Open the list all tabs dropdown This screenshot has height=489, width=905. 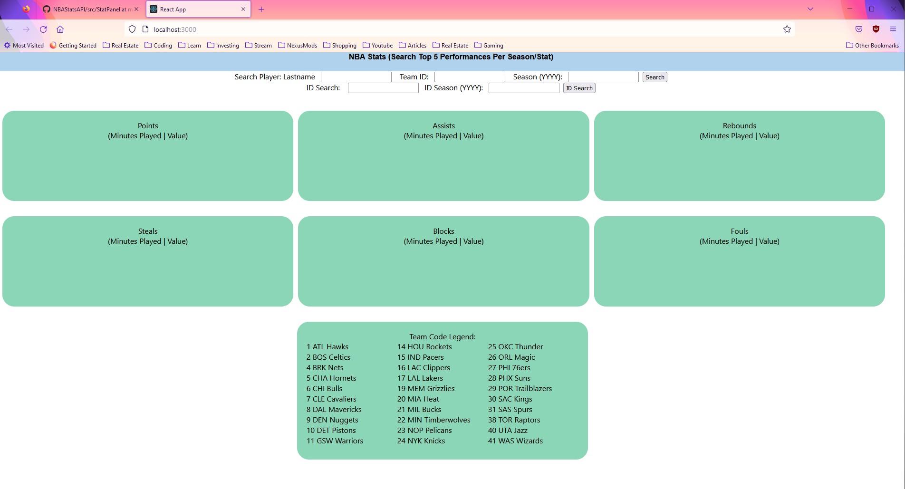point(810,9)
